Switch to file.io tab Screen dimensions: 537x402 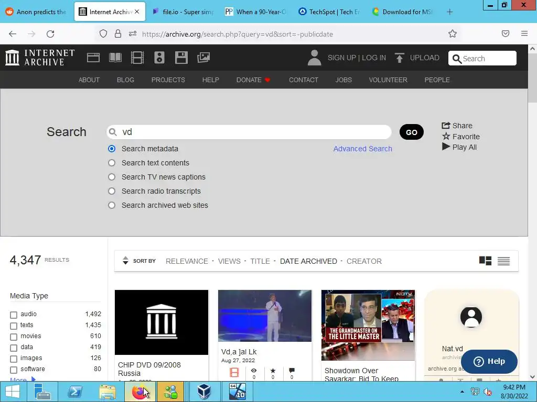coord(184,12)
